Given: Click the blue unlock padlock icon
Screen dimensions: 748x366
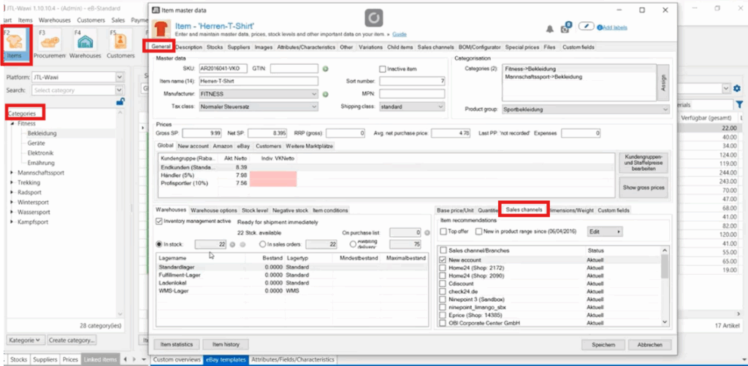Looking at the screenshot, I should (121, 101).
